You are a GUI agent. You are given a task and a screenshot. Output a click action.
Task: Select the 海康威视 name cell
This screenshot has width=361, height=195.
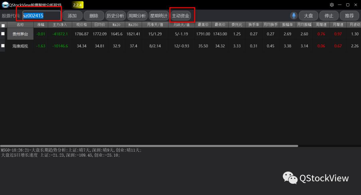point(20,46)
